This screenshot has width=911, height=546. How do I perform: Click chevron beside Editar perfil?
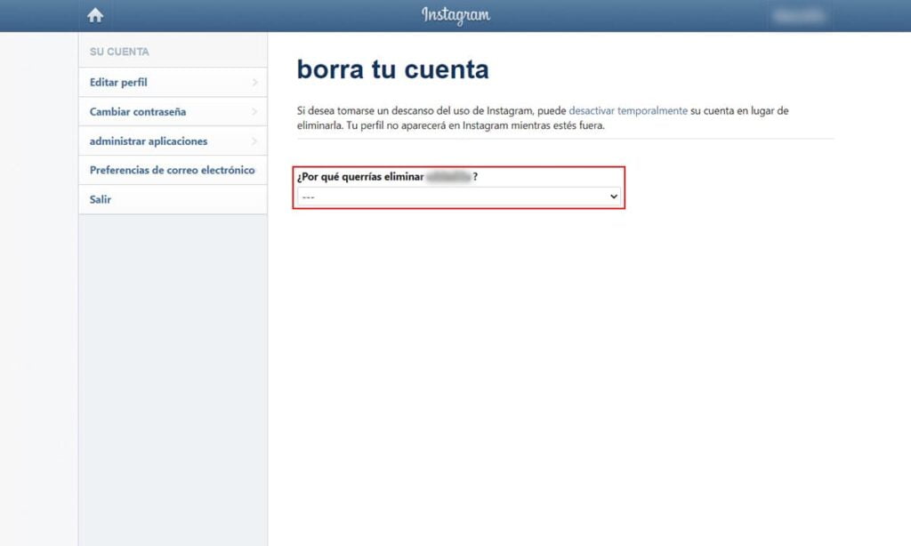[254, 83]
